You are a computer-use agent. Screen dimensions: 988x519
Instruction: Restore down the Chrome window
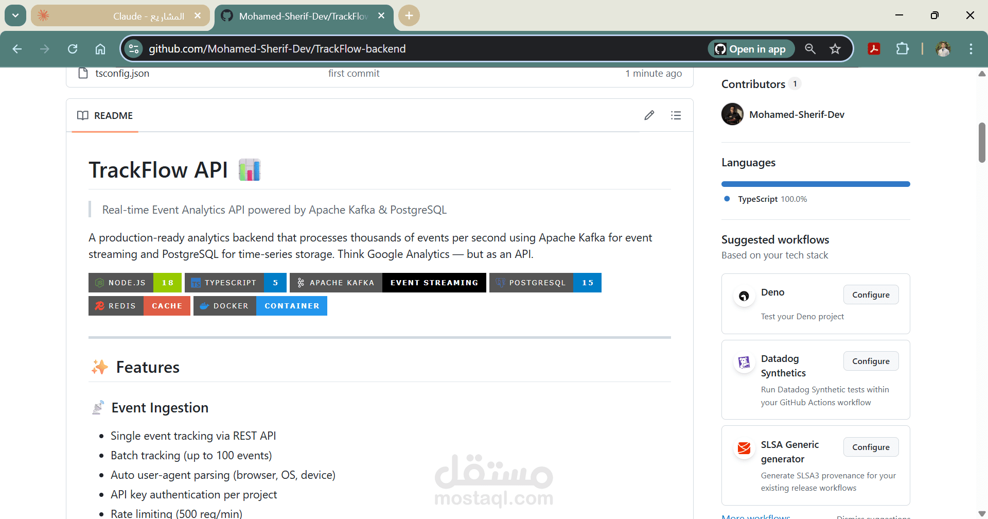tap(934, 15)
